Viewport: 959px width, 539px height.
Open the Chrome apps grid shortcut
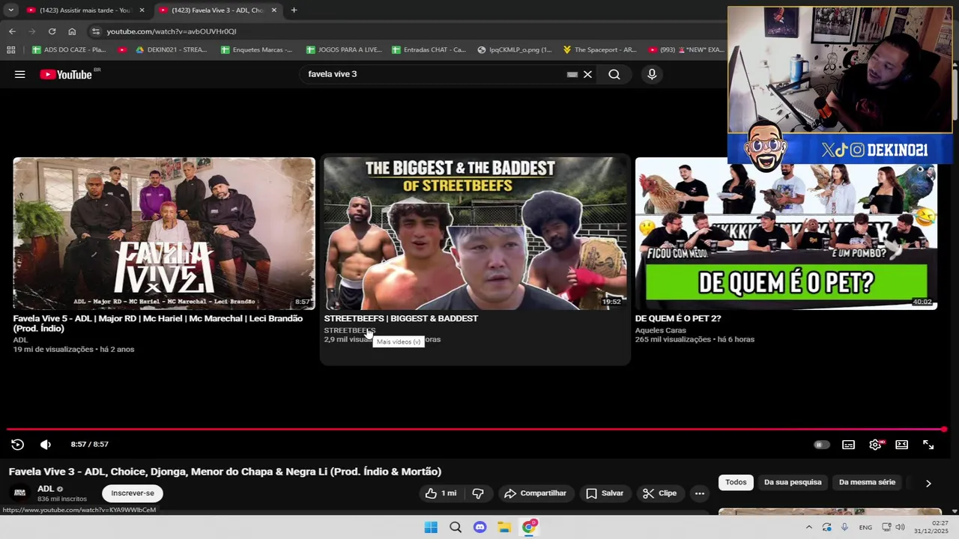pos(10,50)
